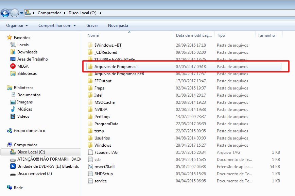
Task: Select the Fraps folder
Action: tap(99, 88)
